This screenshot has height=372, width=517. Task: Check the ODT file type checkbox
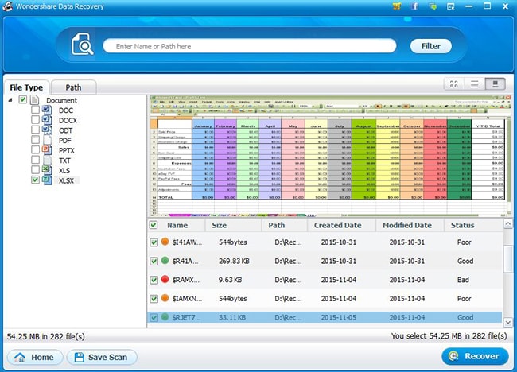(x=35, y=130)
